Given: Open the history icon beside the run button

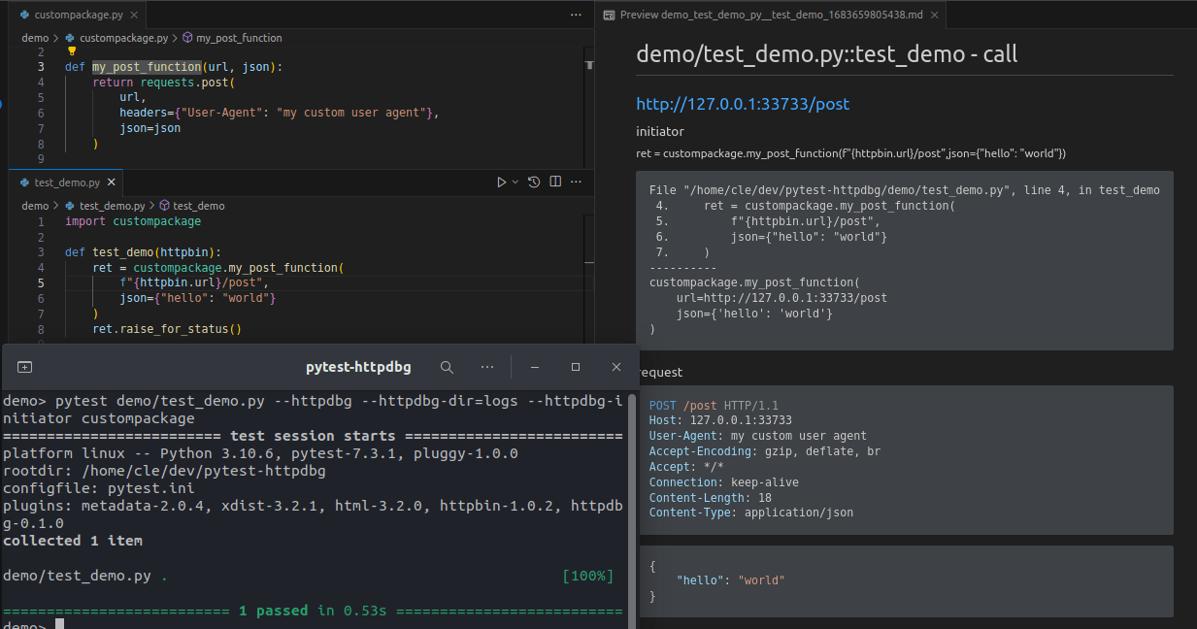Looking at the screenshot, I should point(534,182).
